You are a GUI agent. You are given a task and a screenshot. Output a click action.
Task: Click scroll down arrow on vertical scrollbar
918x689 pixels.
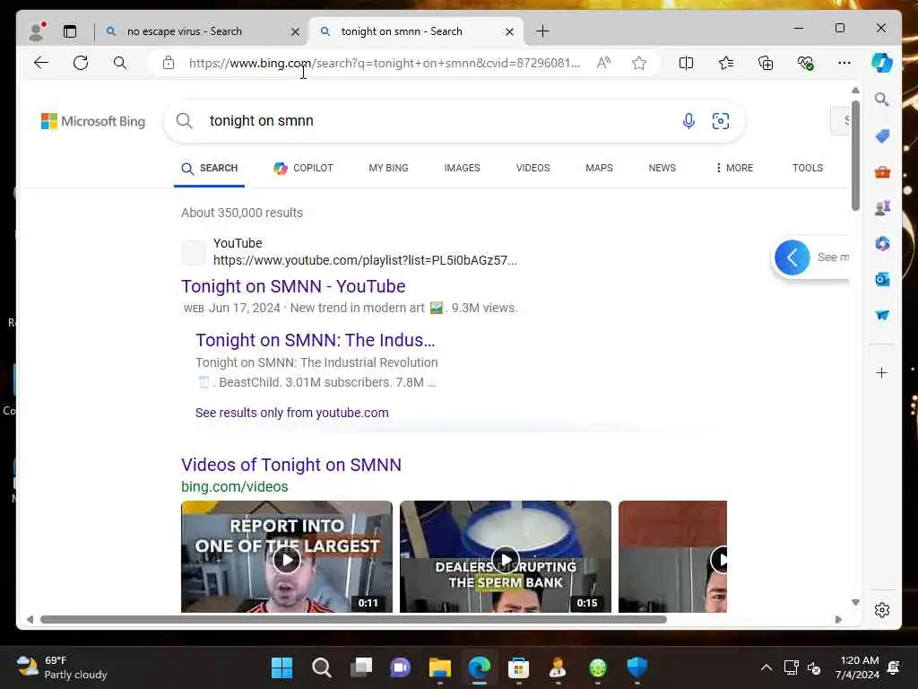[855, 602]
